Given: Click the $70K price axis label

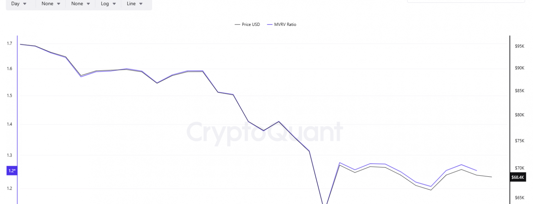Looking at the screenshot, I should coord(519,168).
